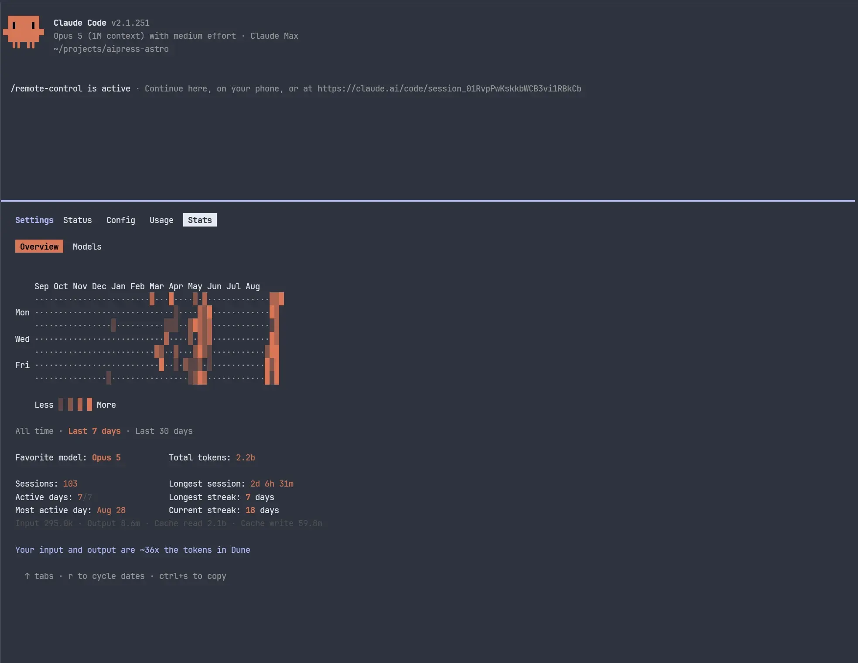Click the version number v2.1.251
Image resolution: width=858 pixels, height=663 pixels.
(x=130, y=23)
